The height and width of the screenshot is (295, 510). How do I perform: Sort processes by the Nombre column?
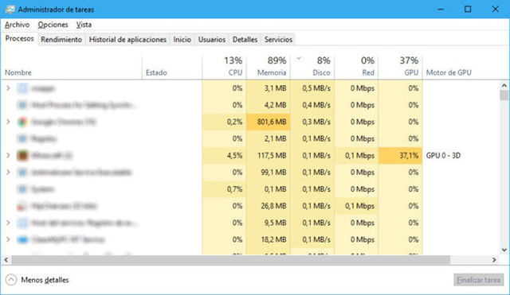pos(72,68)
